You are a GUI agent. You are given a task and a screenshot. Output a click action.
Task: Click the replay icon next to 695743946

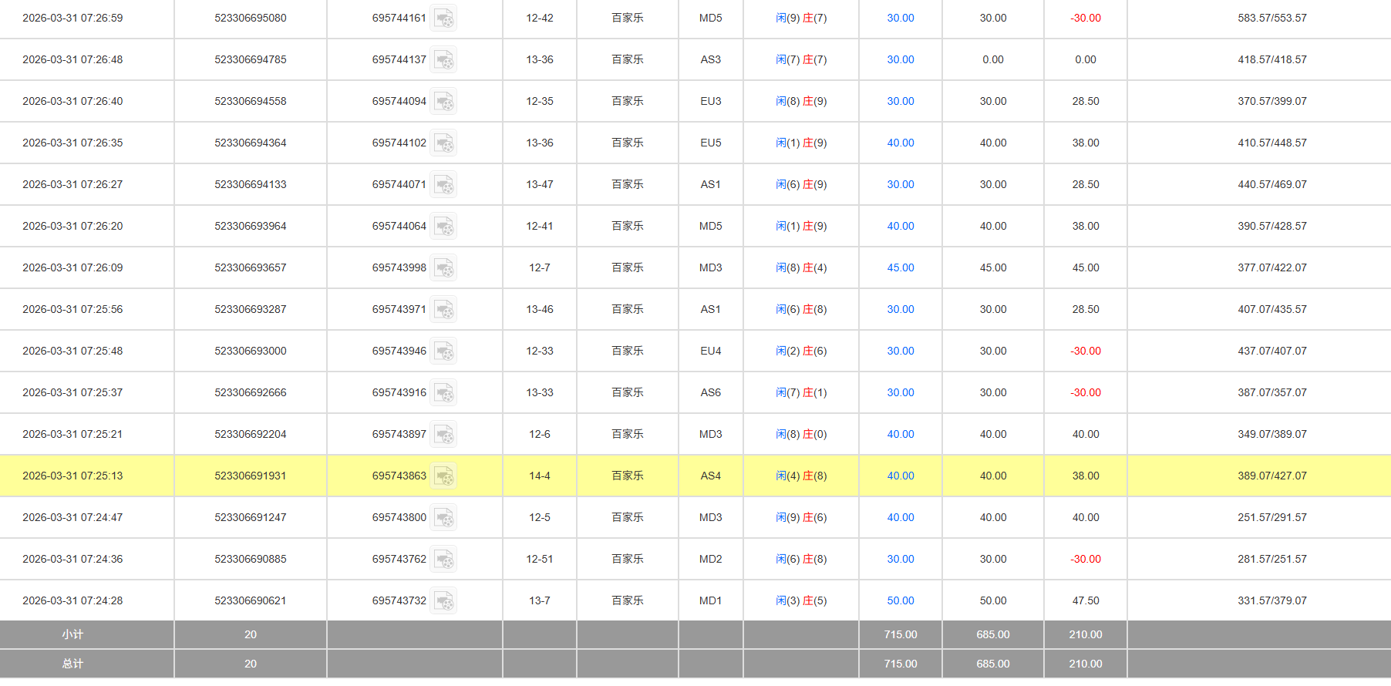443,351
